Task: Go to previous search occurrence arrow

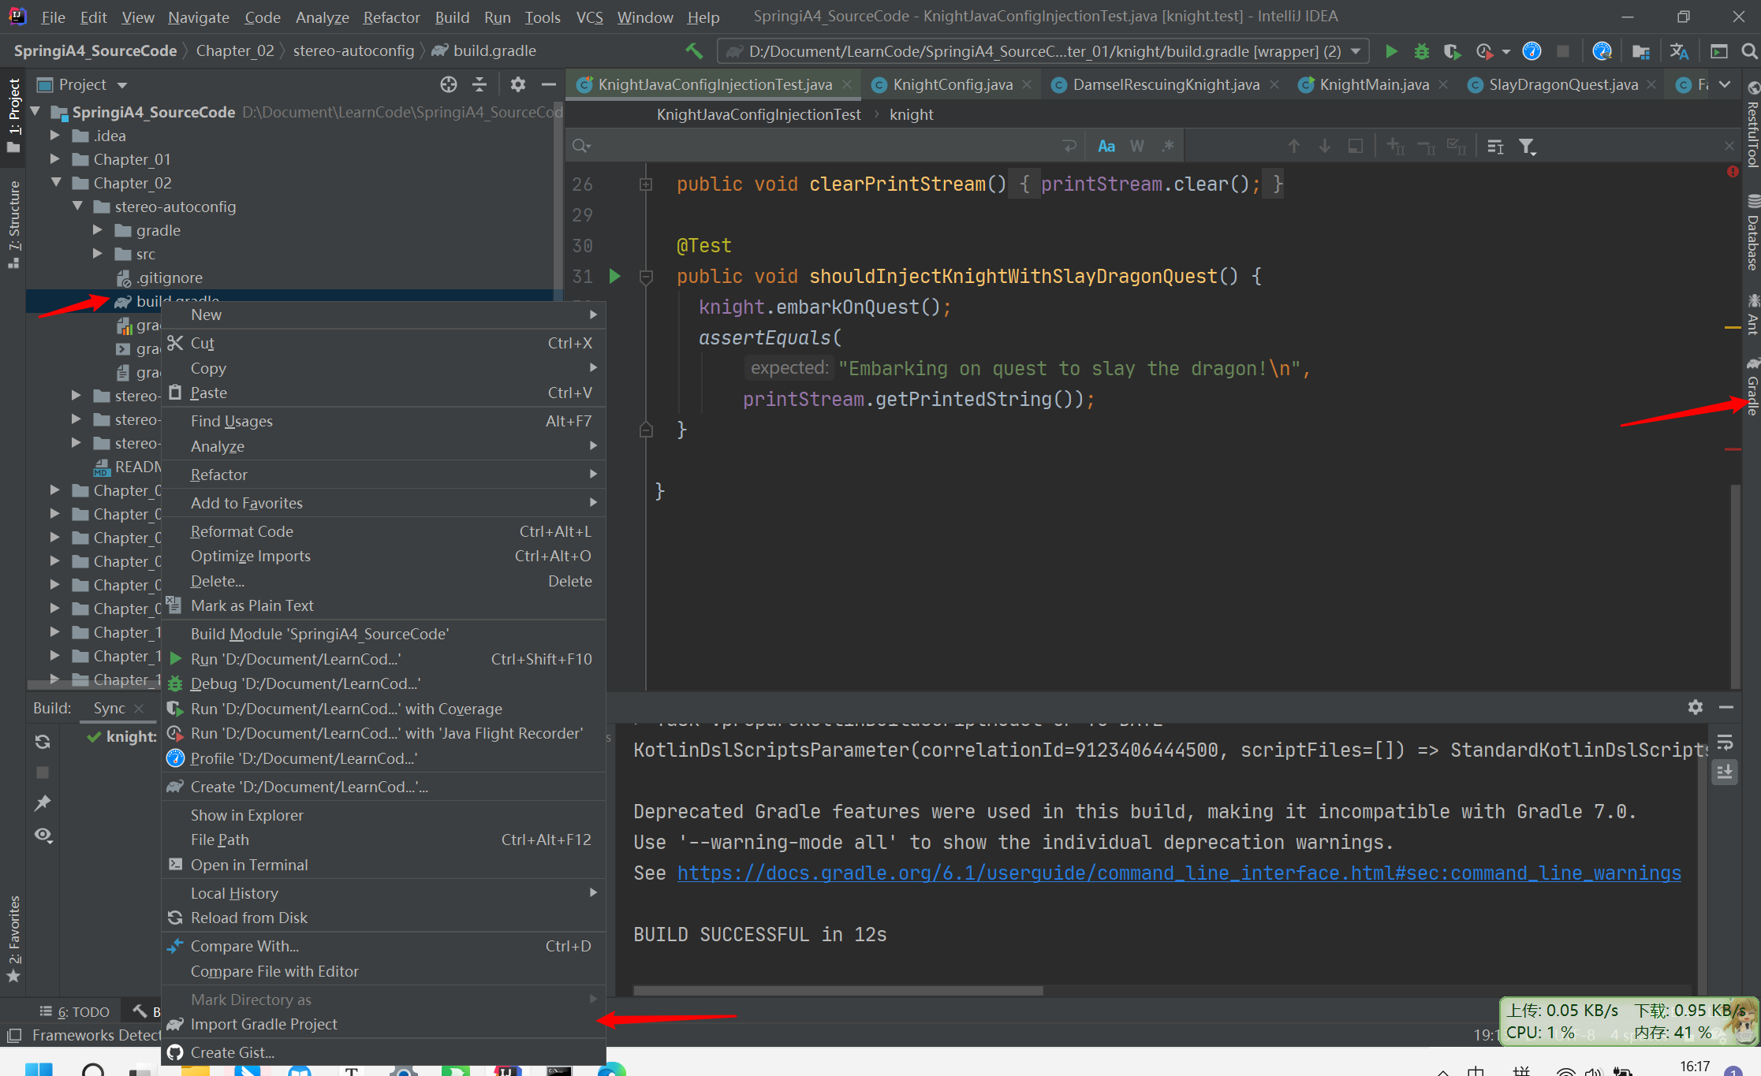Action: point(1294,146)
